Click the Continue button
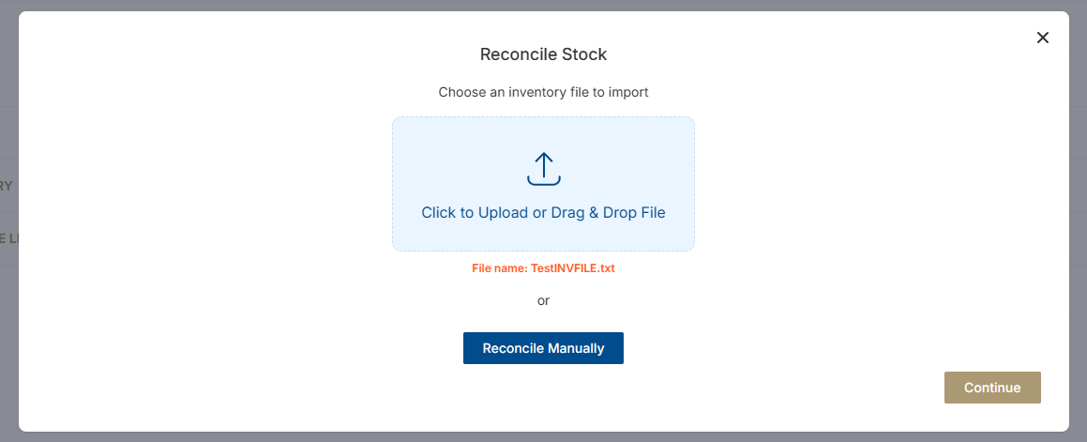The image size is (1087, 442). coord(992,388)
